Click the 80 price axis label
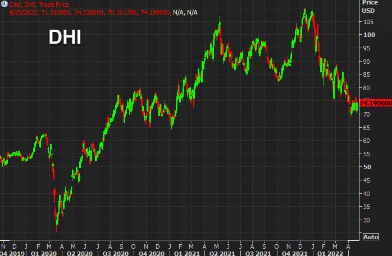The image size is (392, 256). coord(367,88)
